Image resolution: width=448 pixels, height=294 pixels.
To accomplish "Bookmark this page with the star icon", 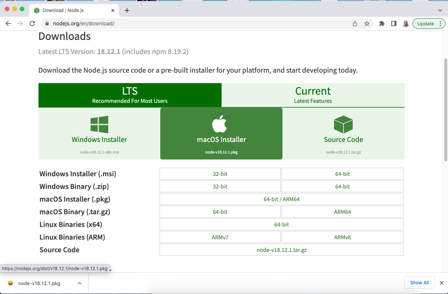I will click(x=367, y=23).
